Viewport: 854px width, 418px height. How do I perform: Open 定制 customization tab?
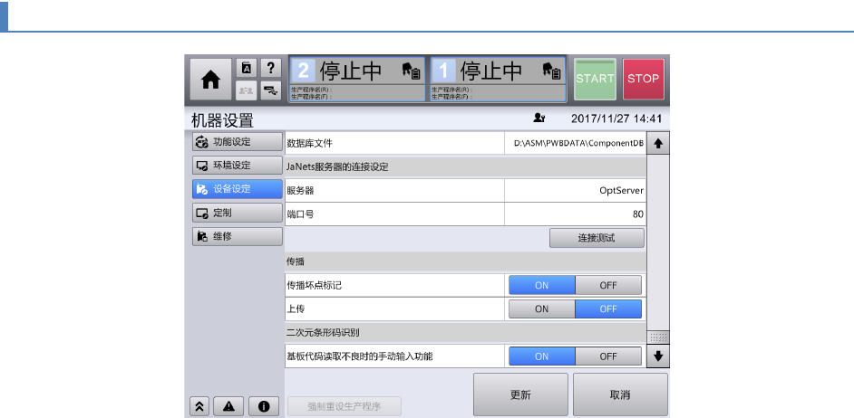tap(238, 214)
